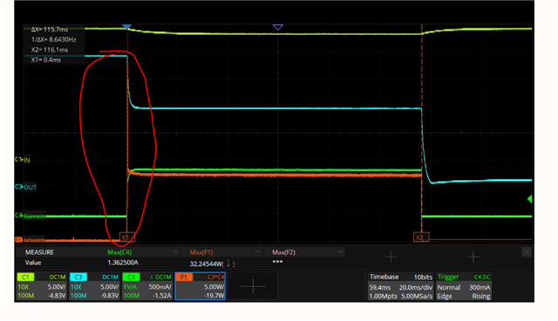Add measurement in the fourth plus slot
558x321 pixels.
pos(391,257)
